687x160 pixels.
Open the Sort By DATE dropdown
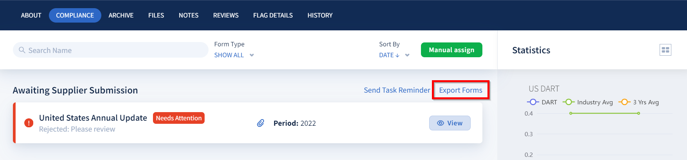click(394, 55)
